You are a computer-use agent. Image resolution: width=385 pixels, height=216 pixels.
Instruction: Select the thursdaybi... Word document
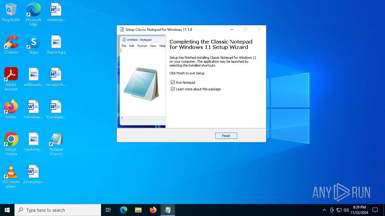(56, 109)
